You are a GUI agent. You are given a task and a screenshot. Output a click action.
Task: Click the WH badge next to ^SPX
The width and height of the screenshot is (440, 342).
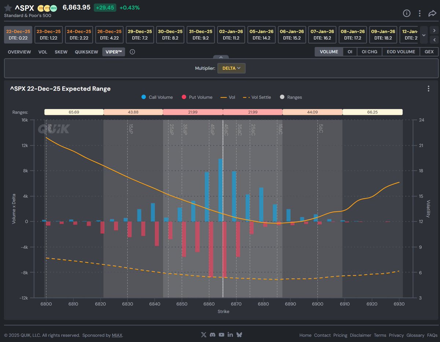[x=54, y=8]
